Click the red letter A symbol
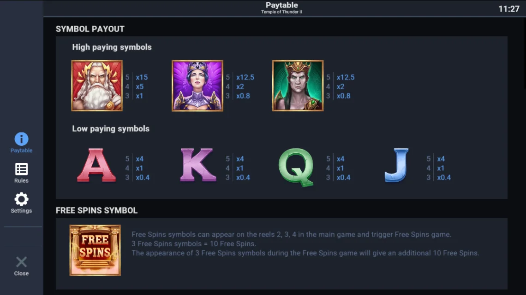 (x=96, y=165)
